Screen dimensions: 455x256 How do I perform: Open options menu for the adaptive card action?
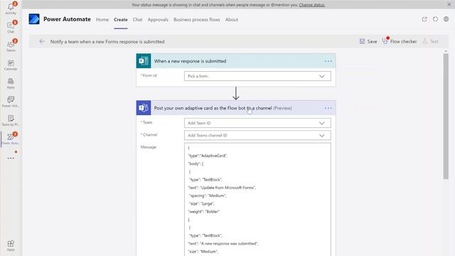click(328, 108)
